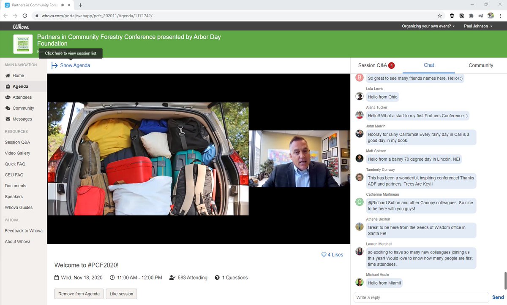Open Speakers in the sidebar
507x305 pixels.
14,197
